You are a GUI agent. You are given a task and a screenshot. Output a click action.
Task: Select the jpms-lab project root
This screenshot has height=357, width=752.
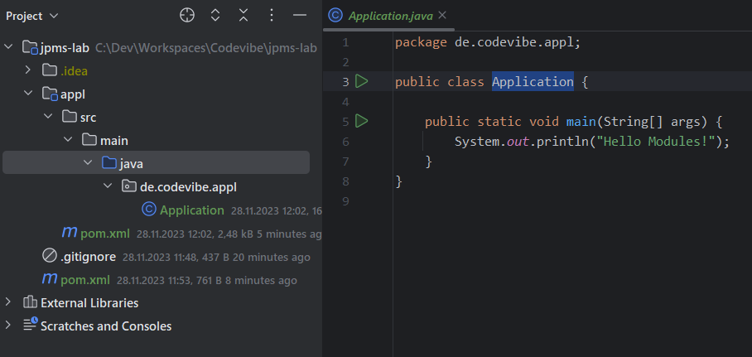65,48
